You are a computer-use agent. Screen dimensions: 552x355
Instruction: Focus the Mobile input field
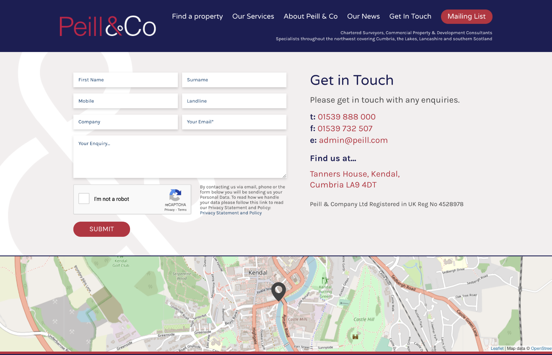[126, 101]
